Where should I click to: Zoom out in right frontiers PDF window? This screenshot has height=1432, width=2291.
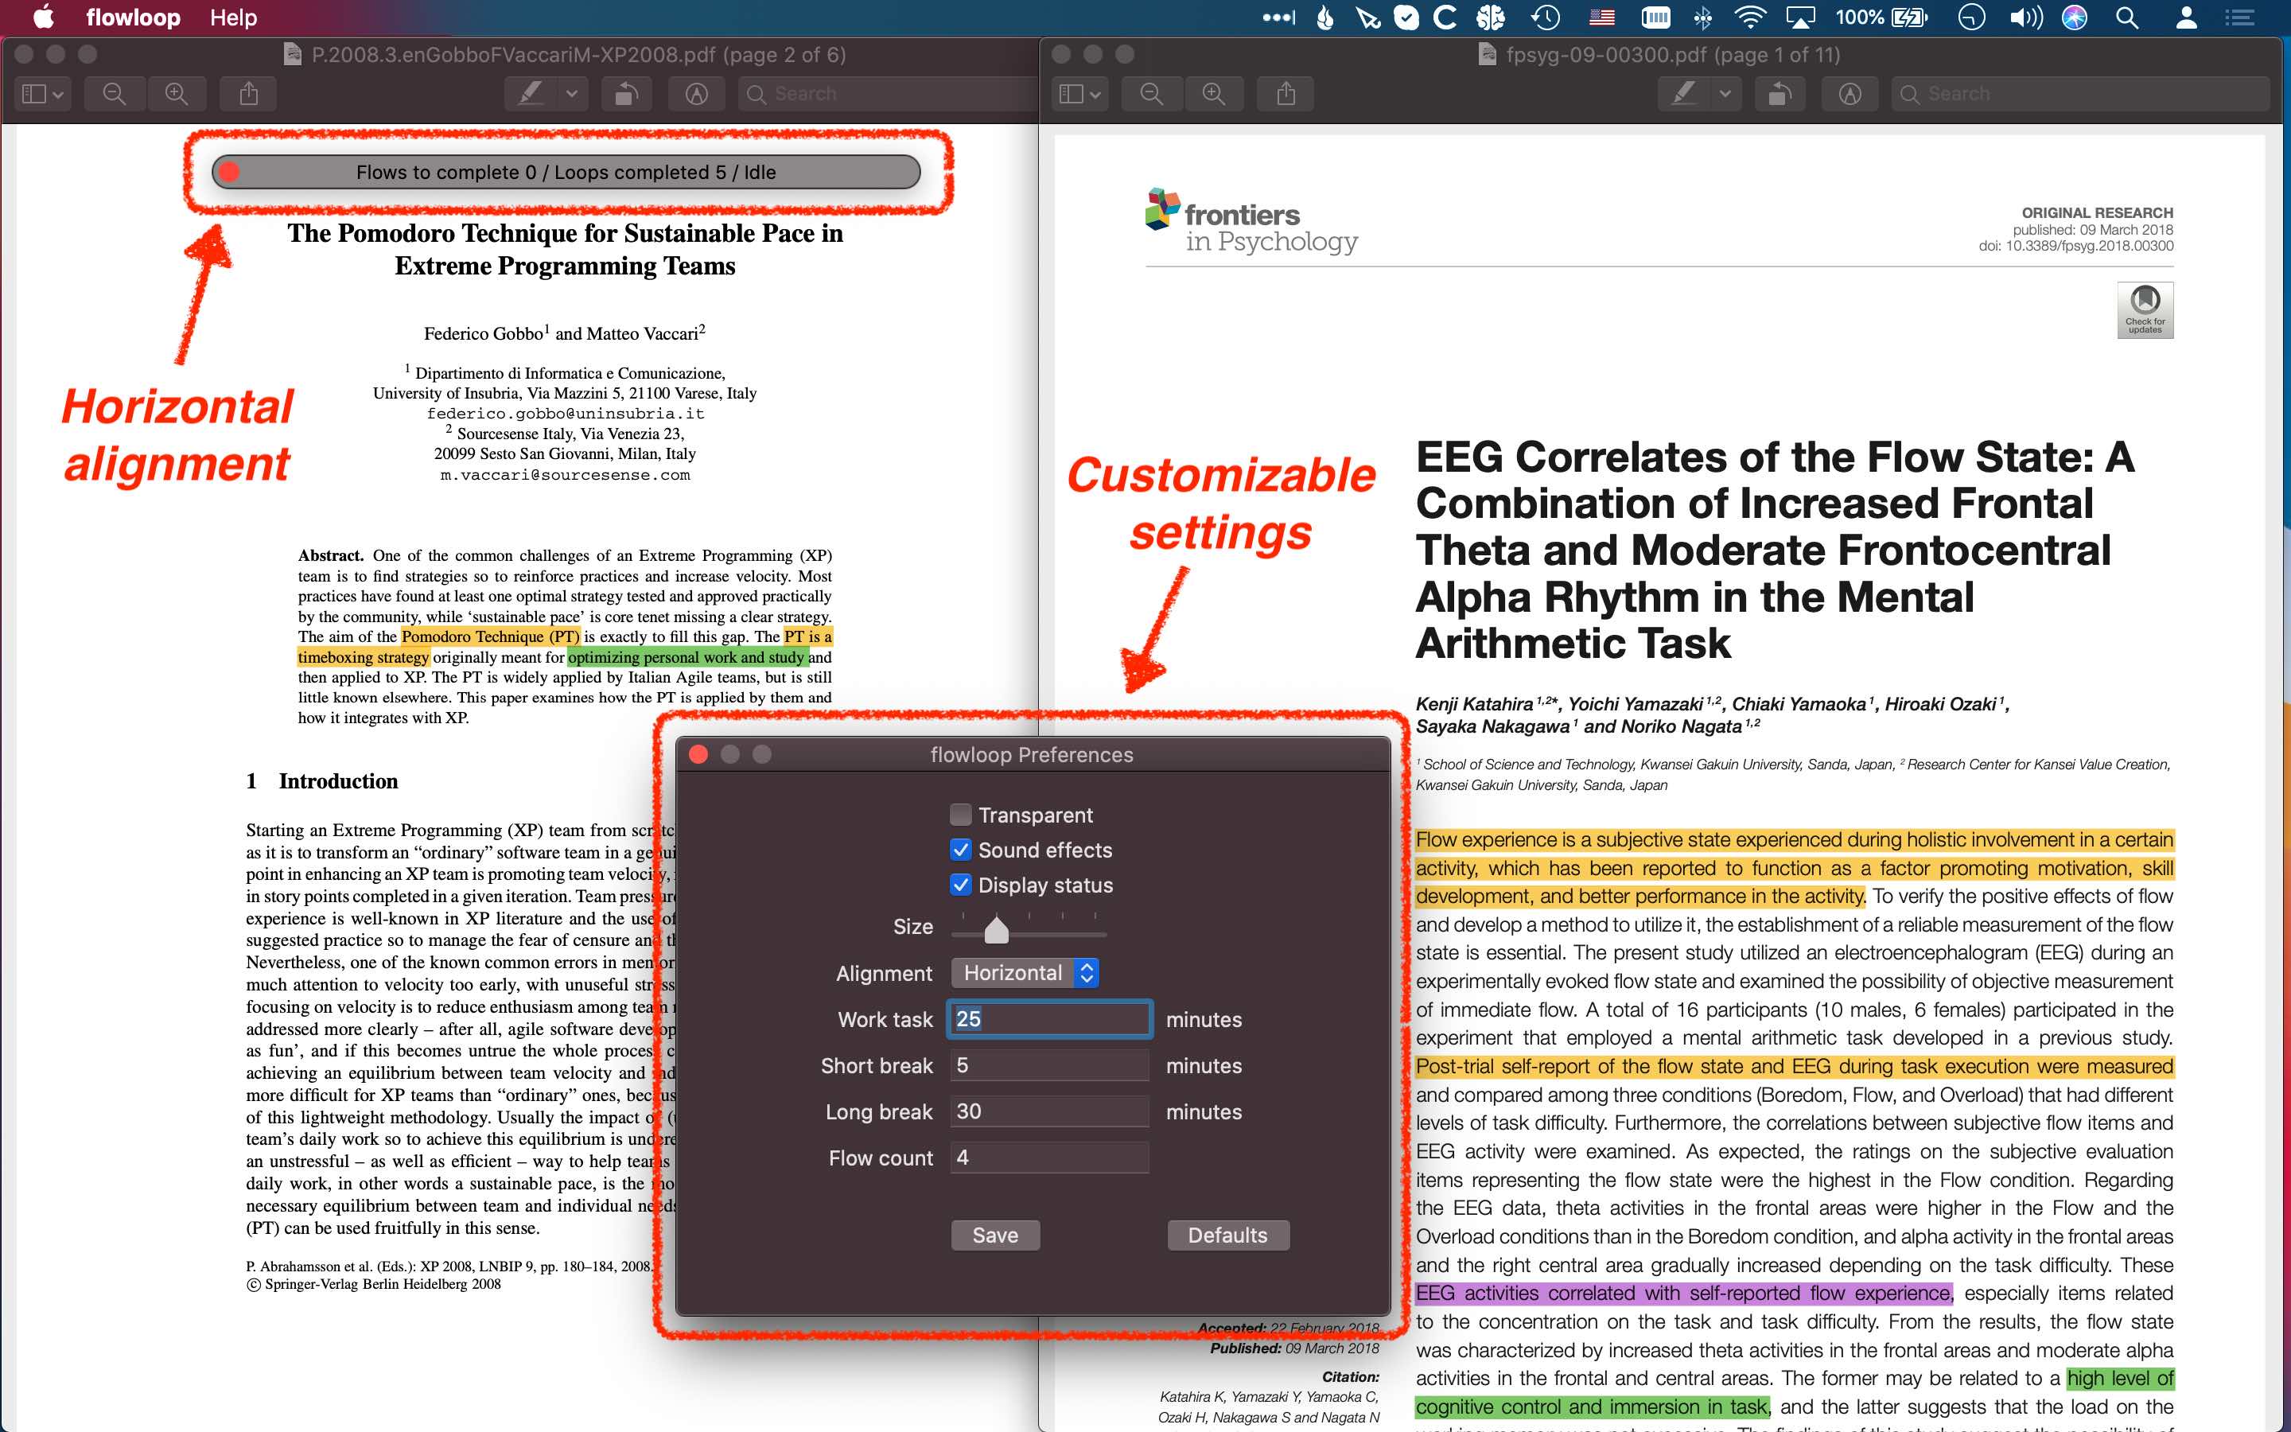[x=1152, y=94]
